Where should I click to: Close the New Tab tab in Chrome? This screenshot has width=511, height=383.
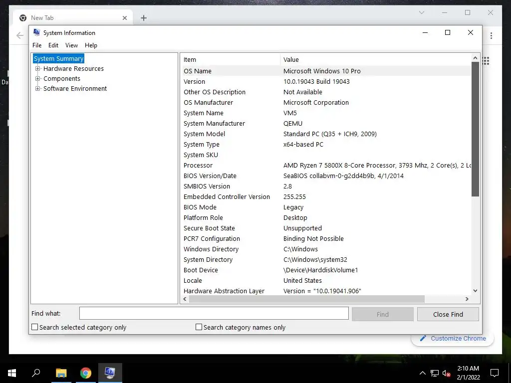pos(124,18)
